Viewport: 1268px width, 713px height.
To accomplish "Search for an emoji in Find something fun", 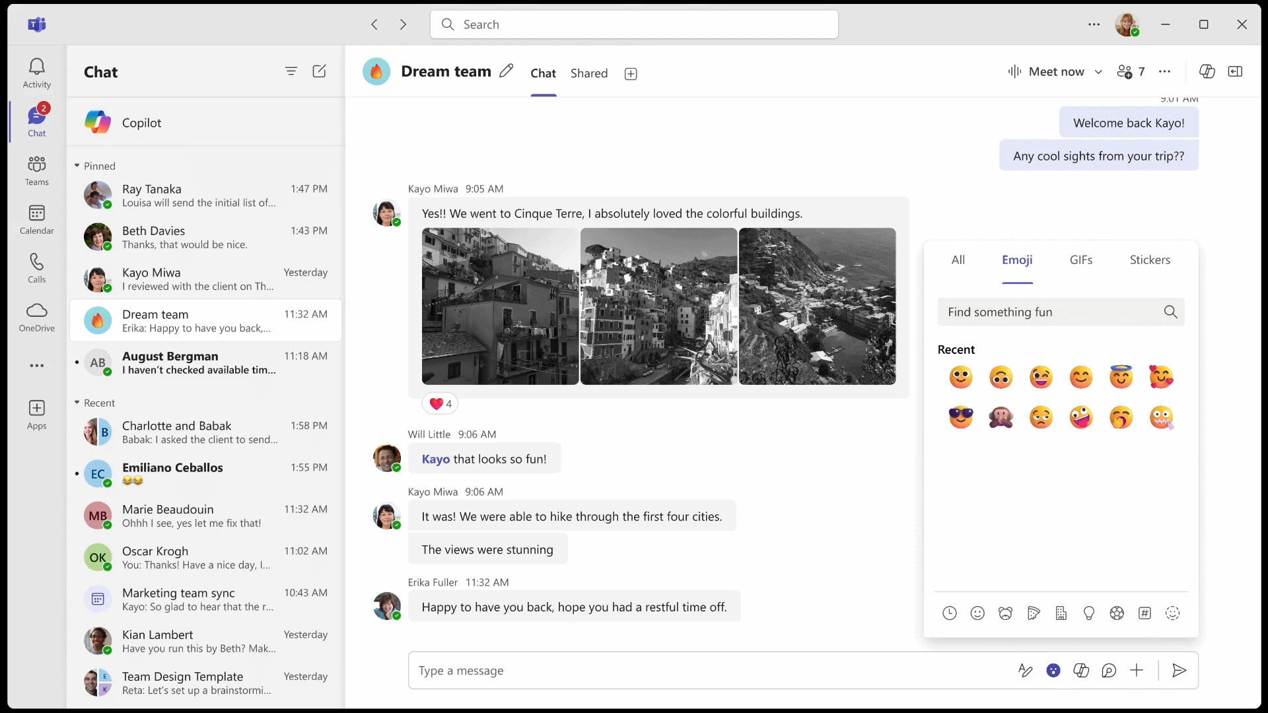I will [1054, 312].
